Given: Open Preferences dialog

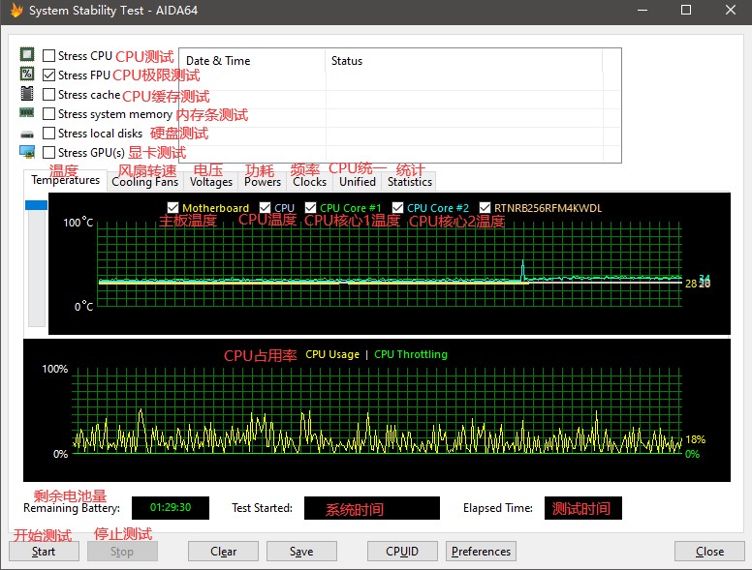Looking at the screenshot, I should 481,552.
